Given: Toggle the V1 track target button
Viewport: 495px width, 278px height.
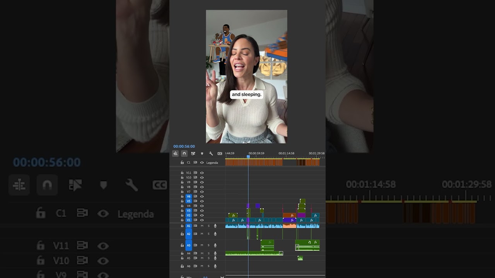Looking at the screenshot, I should click(x=189, y=220).
